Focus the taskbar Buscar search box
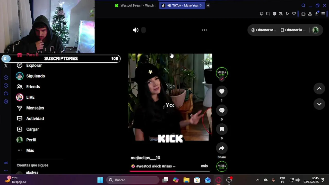 133,180
